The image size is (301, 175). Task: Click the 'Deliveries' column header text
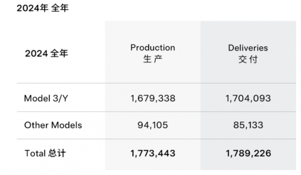tap(248, 48)
